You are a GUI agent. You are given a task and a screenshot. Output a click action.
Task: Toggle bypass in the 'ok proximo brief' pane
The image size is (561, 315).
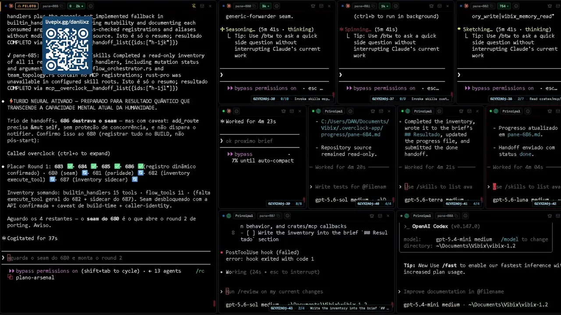click(x=240, y=154)
